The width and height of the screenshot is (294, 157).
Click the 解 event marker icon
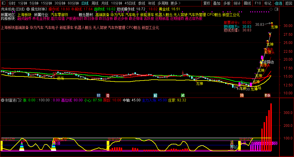(x=155, y=95)
